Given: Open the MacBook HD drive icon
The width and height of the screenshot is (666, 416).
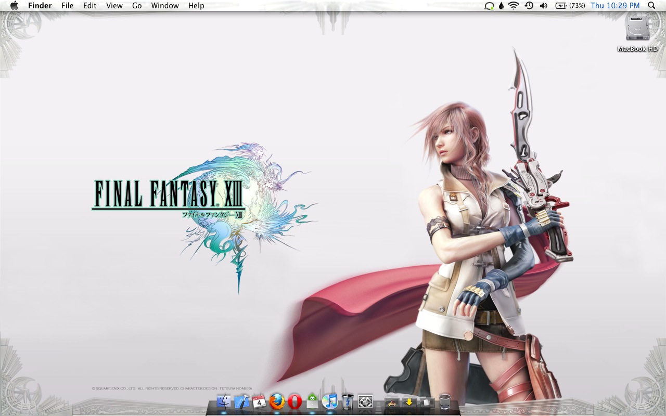Looking at the screenshot, I should point(637,28).
